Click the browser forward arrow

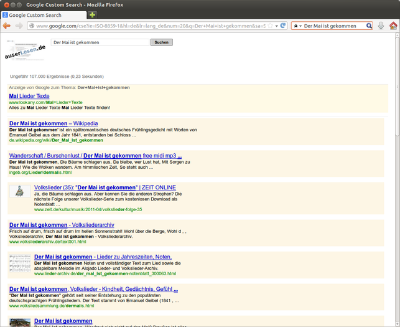click(19, 26)
